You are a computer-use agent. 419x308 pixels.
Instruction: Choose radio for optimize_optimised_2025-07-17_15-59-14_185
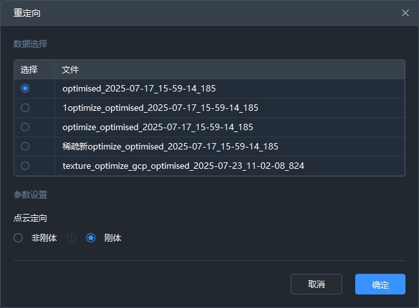coord(25,127)
